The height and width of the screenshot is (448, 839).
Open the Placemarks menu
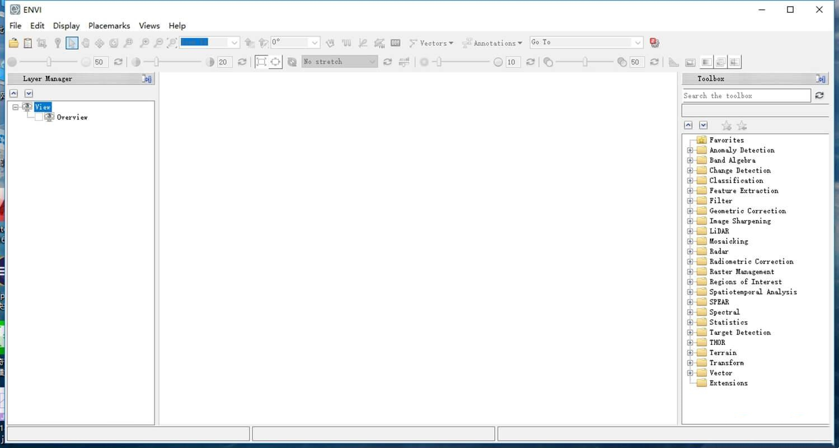pyautogui.click(x=109, y=26)
